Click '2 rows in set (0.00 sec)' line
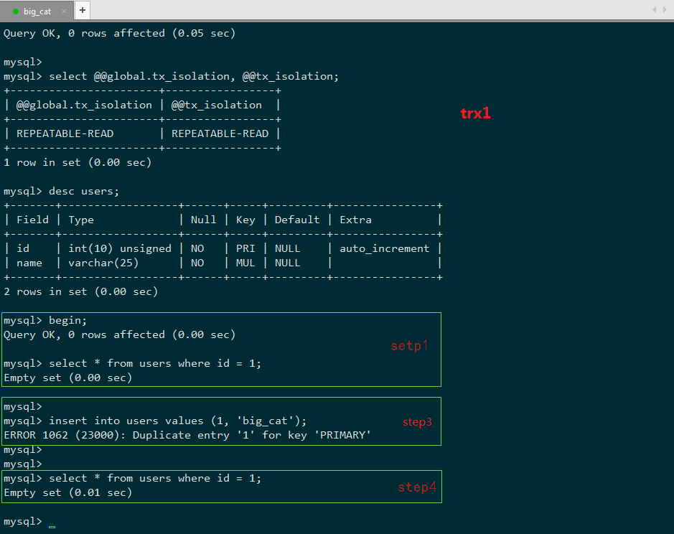674x534 pixels. point(81,292)
